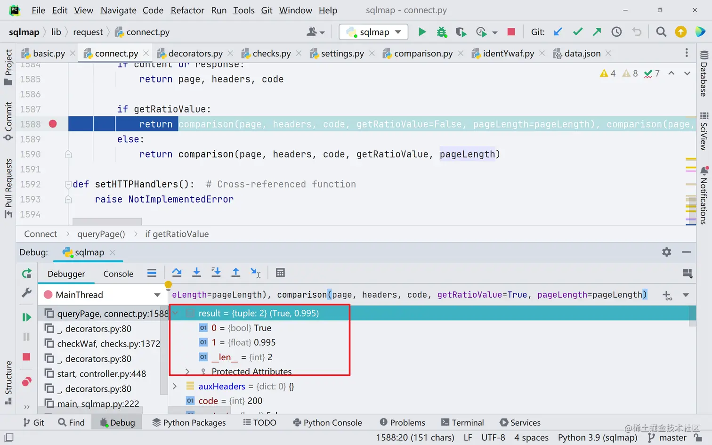Viewport: 712px width, 445px height.
Task: Open Python Packages tool window
Action: [189, 422]
